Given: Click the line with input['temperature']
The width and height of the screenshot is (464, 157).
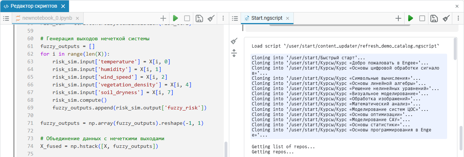Looking at the screenshot, I should point(112,61).
